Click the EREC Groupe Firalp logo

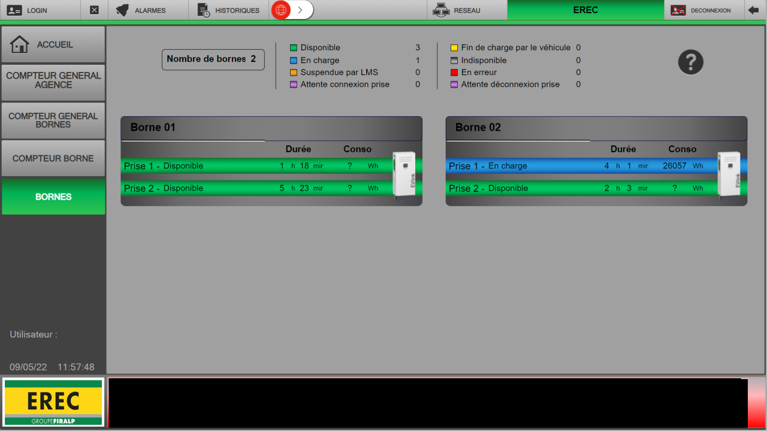53,402
